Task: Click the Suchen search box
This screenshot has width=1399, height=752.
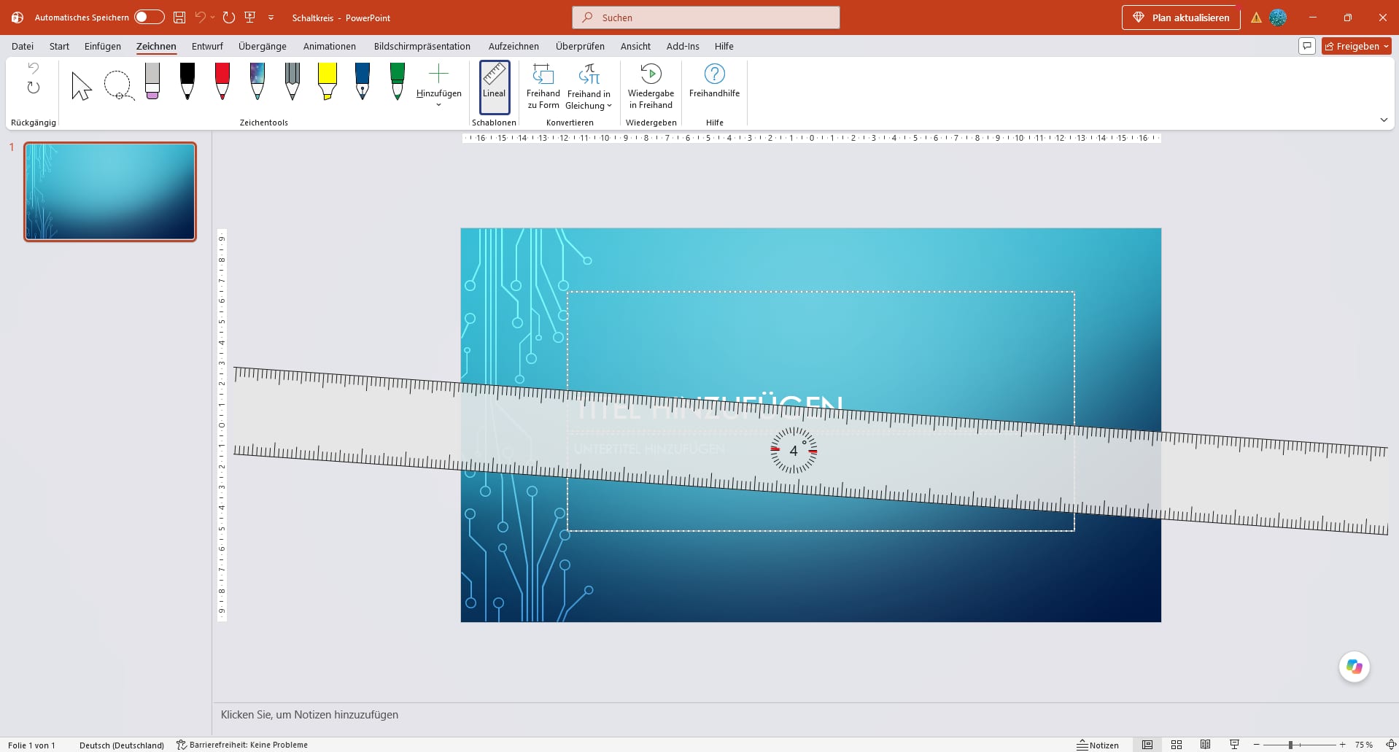Action: pyautogui.click(x=706, y=18)
